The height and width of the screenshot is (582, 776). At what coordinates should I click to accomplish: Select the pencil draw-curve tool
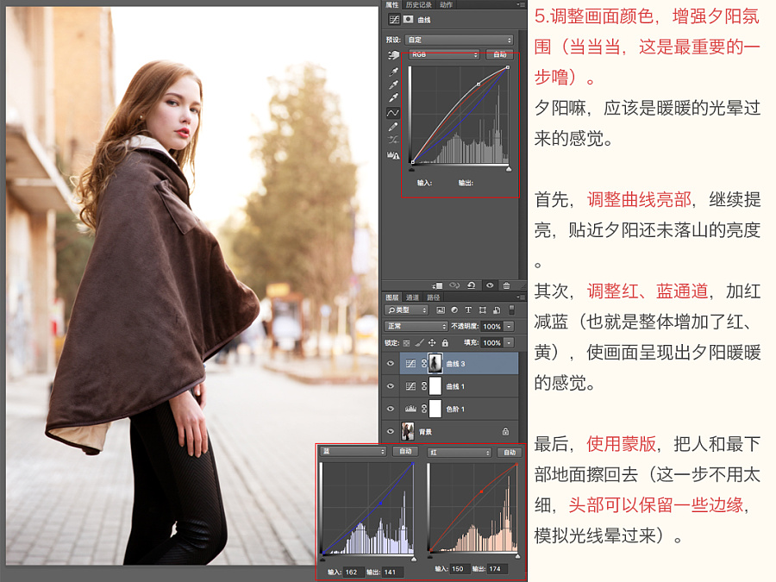tap(393, 128)
